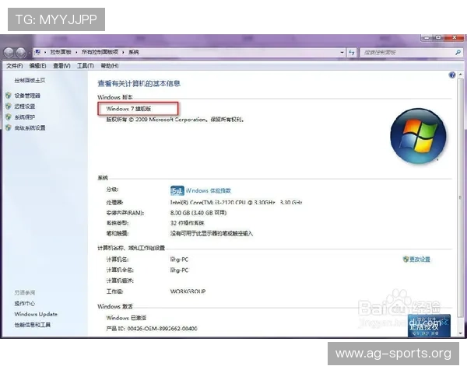Screen dimensions: 467x373
Task: Open the 帮助(H) menu
Action: 109,66
